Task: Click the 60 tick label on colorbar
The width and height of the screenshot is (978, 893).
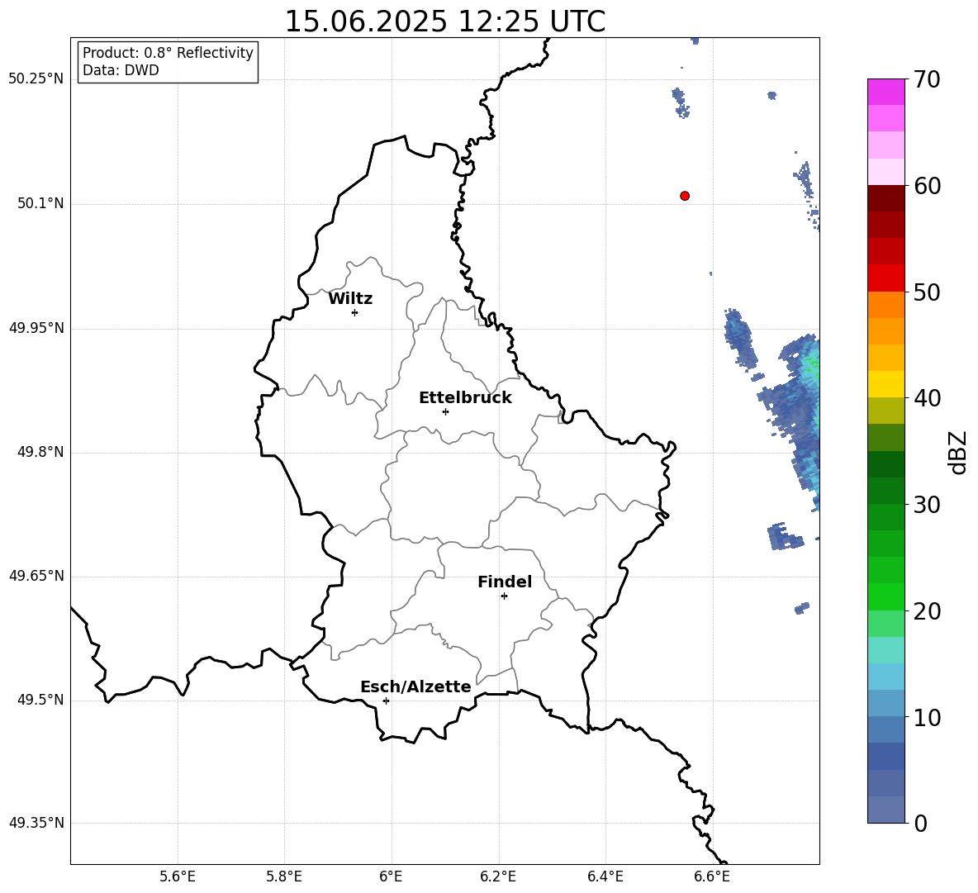Action: (x=927, y=186)
